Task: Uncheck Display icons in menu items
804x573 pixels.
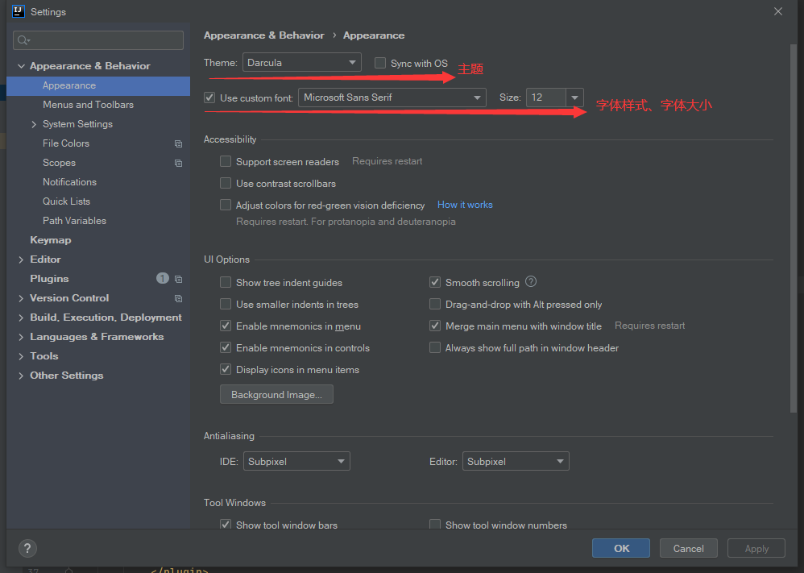Action: pyautogui.click(x=225, y=369)
